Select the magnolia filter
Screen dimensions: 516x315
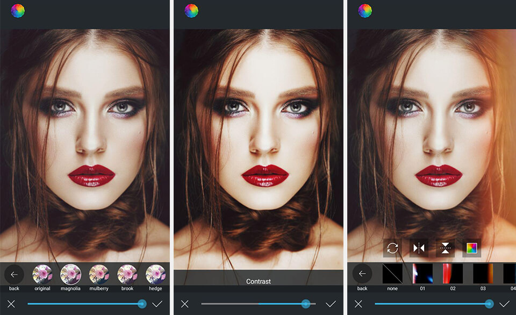[70, 274]
